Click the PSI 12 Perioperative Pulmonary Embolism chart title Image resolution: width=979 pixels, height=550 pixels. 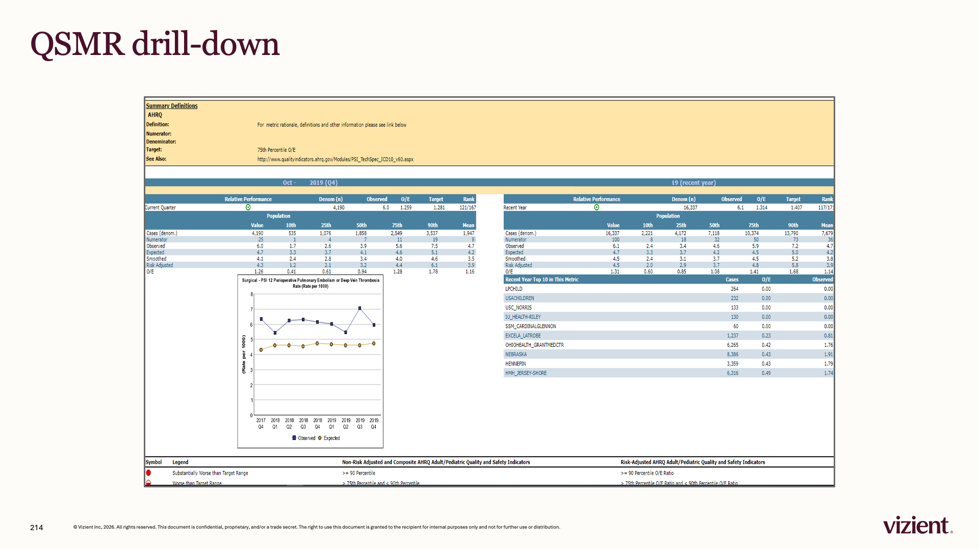click(x=311, y=283)
